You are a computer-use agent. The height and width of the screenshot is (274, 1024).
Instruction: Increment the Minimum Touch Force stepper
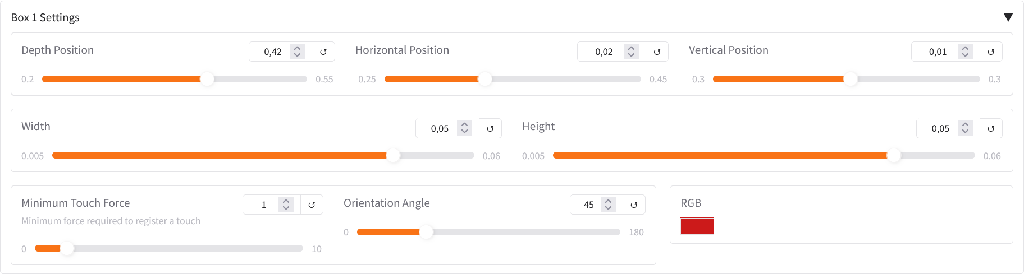tap(286, 201)
